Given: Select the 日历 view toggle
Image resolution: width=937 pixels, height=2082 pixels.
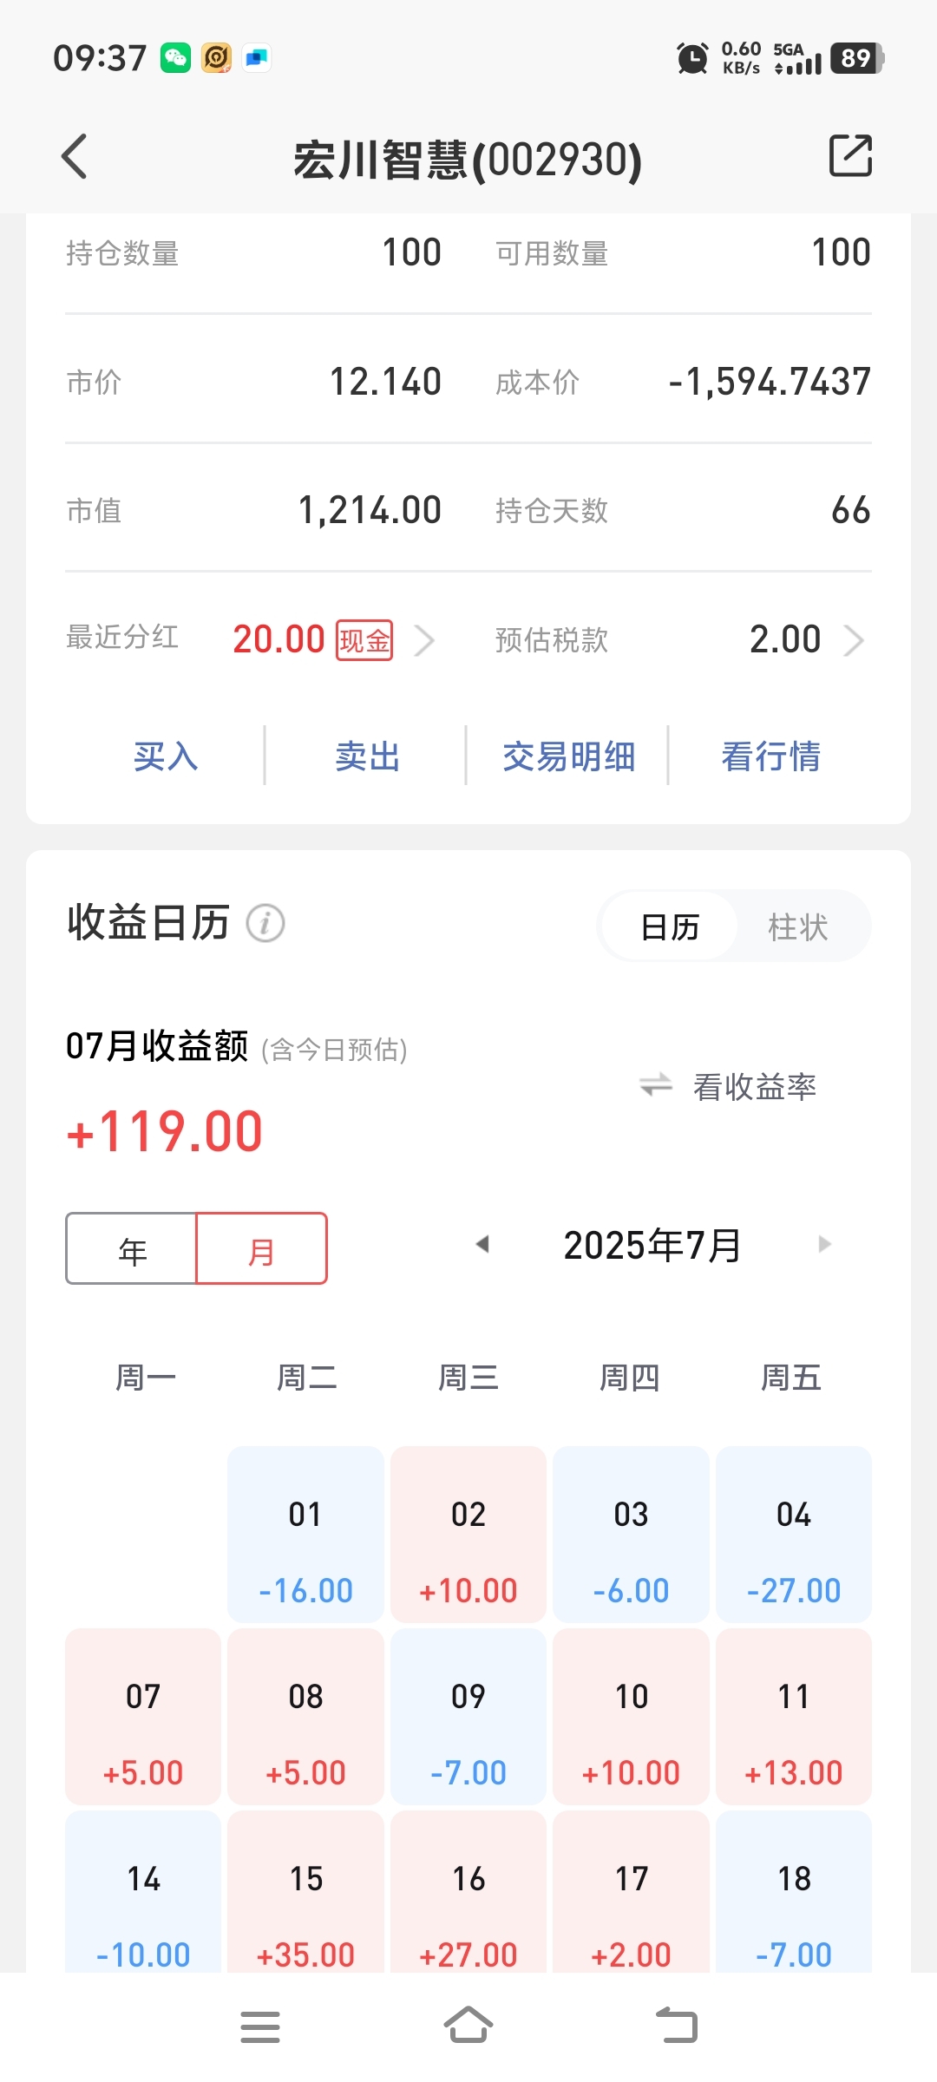Looking at the screenshot, I should click(x=670, y=926).
